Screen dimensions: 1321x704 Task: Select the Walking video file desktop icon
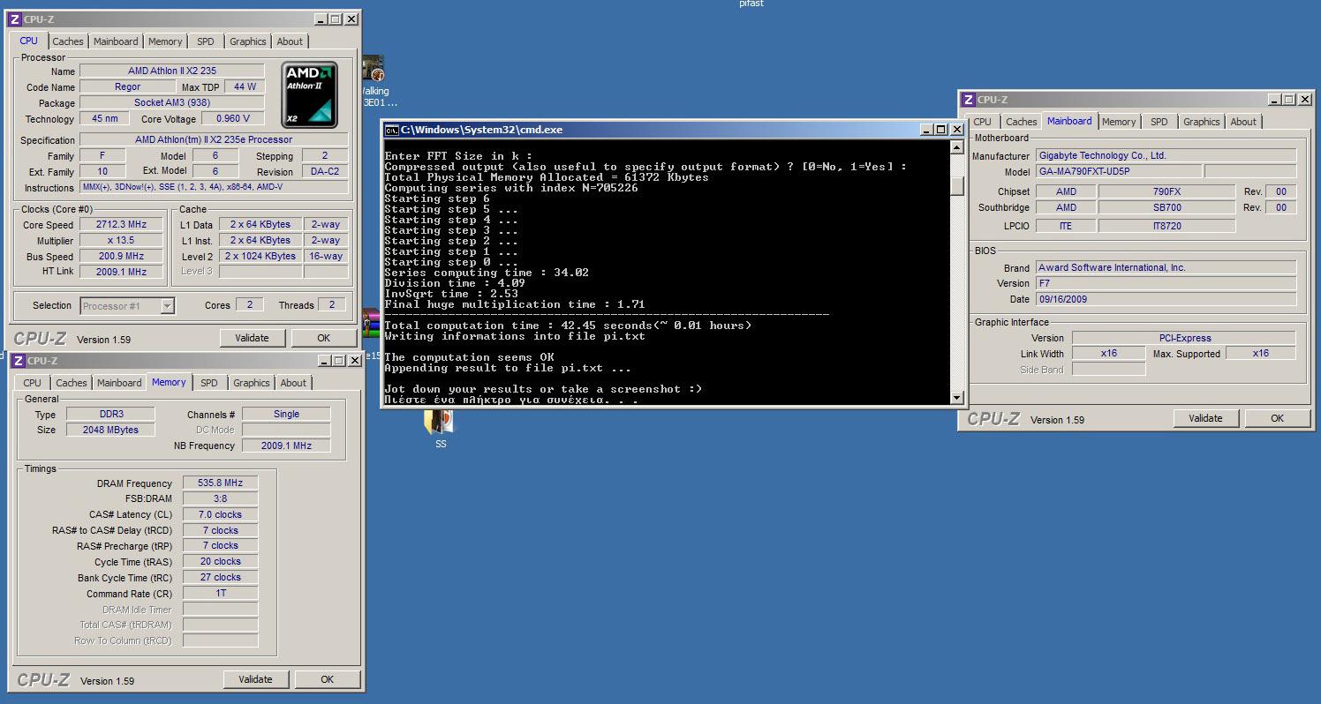(374, 81)
